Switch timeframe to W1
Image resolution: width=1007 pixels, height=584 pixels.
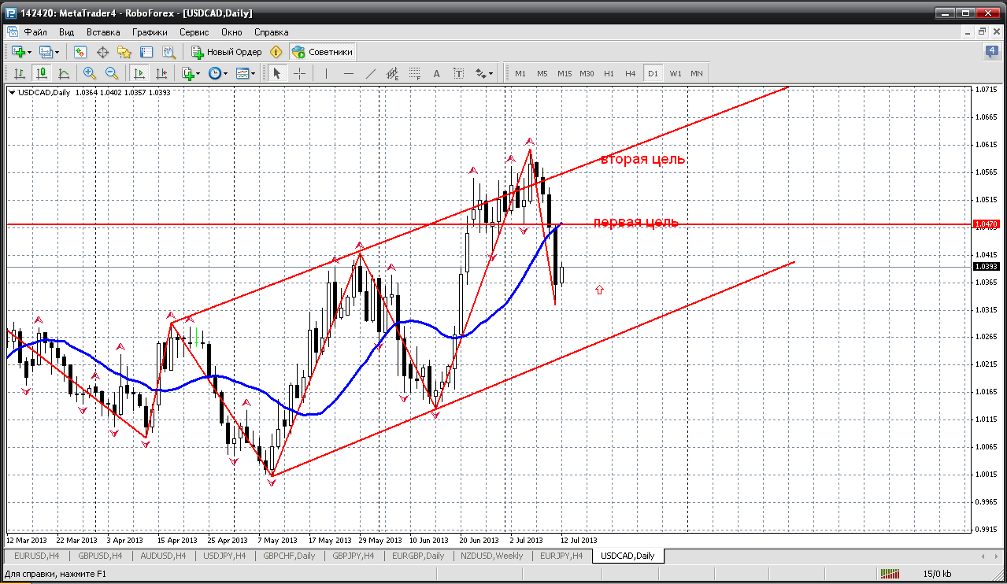676,73
